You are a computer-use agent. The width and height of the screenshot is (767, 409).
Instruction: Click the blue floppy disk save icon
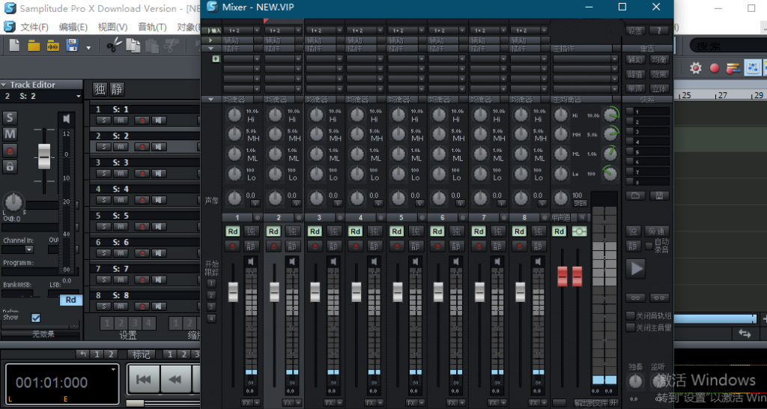pyautogui.click(x=72, y=46)
